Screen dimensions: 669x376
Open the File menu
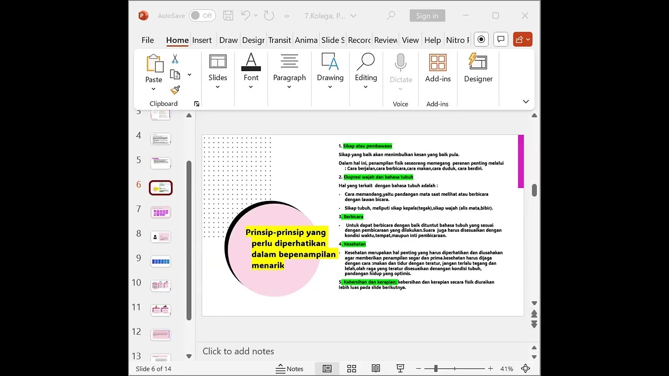148,40
